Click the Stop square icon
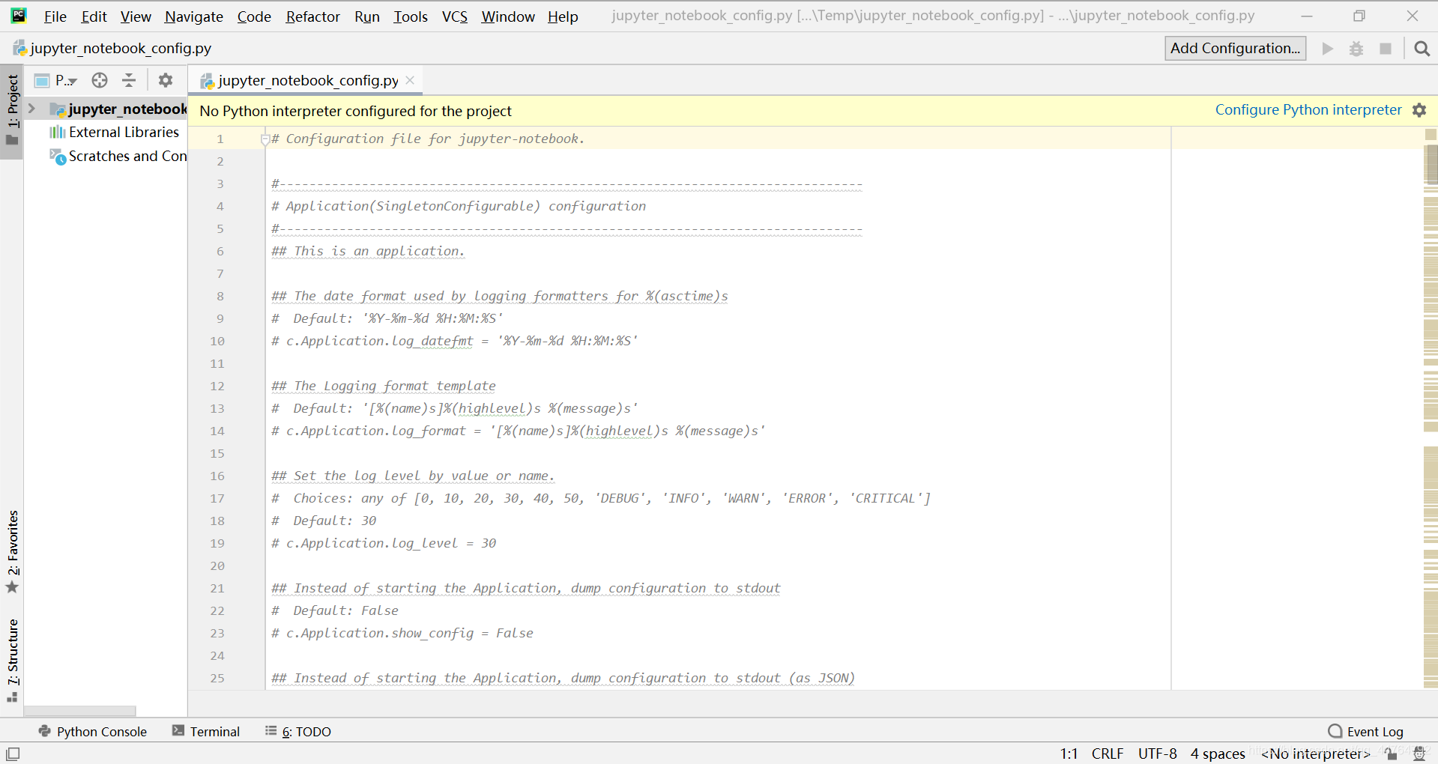 (x=1386, y=49)
